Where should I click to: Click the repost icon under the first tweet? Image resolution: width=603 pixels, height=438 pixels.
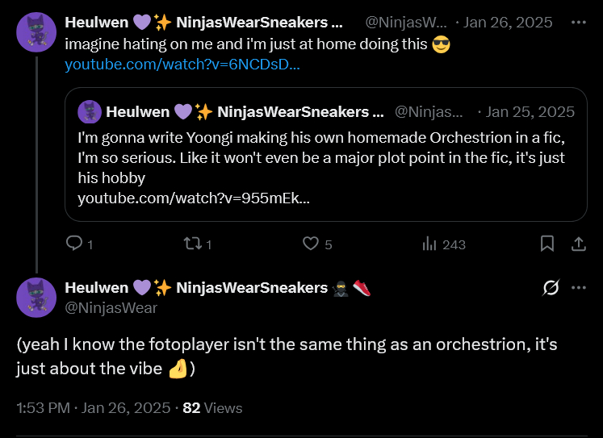pos(191,244)
